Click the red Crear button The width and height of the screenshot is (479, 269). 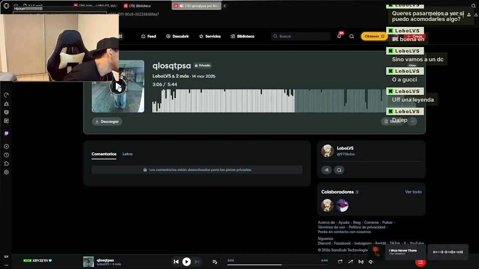[x=415, y=36]
